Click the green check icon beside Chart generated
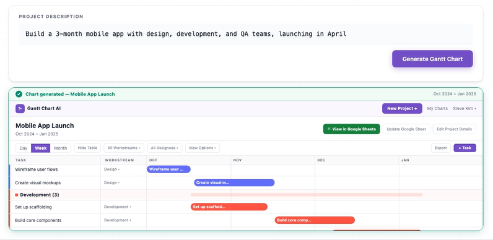 19,94
